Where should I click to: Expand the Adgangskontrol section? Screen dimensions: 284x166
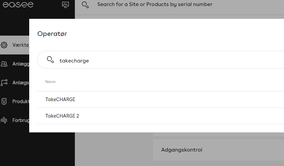pos(182,150)
